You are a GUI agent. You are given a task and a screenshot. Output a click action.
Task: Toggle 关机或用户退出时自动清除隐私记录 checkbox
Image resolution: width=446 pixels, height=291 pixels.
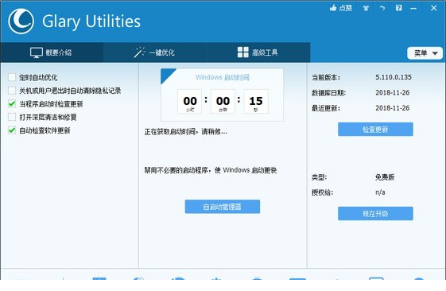12,91
